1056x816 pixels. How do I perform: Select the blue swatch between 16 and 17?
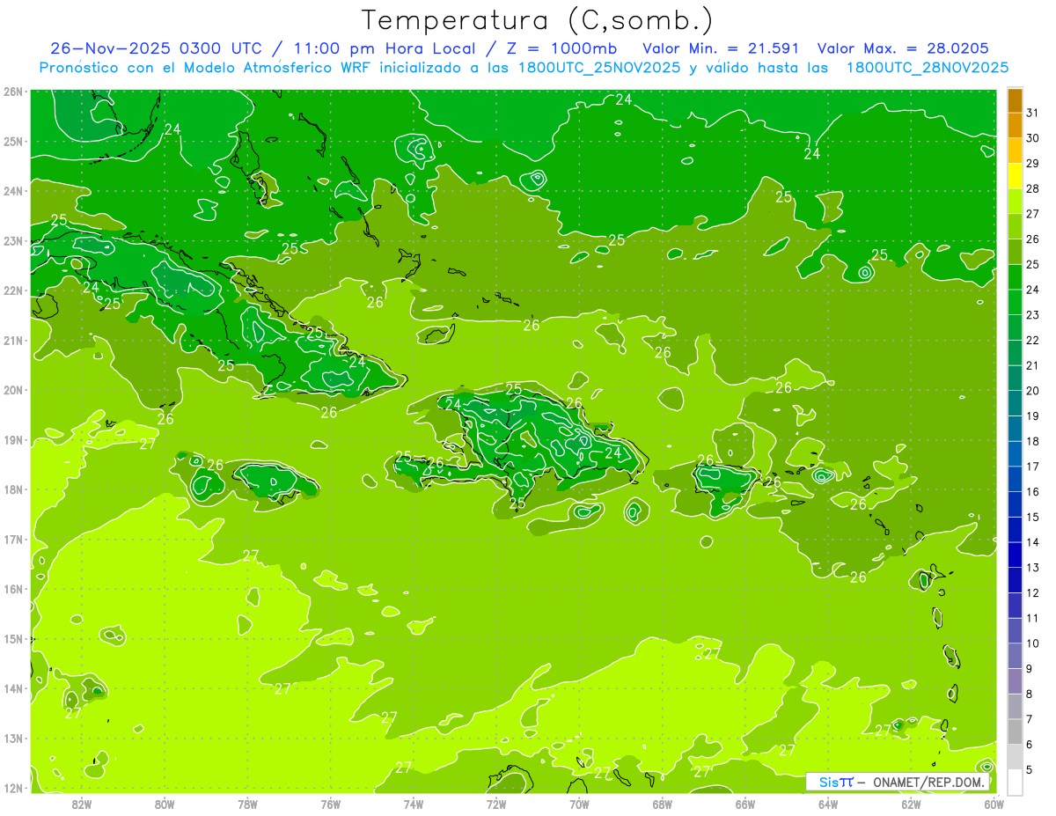tap(1015, 480)
